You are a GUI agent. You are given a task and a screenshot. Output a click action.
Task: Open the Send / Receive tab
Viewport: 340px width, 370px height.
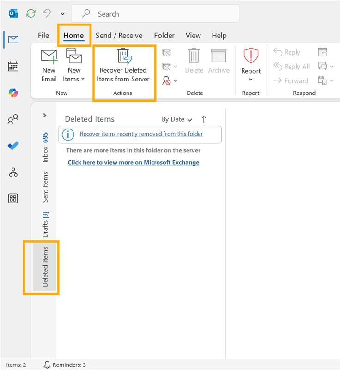point(119,36)
